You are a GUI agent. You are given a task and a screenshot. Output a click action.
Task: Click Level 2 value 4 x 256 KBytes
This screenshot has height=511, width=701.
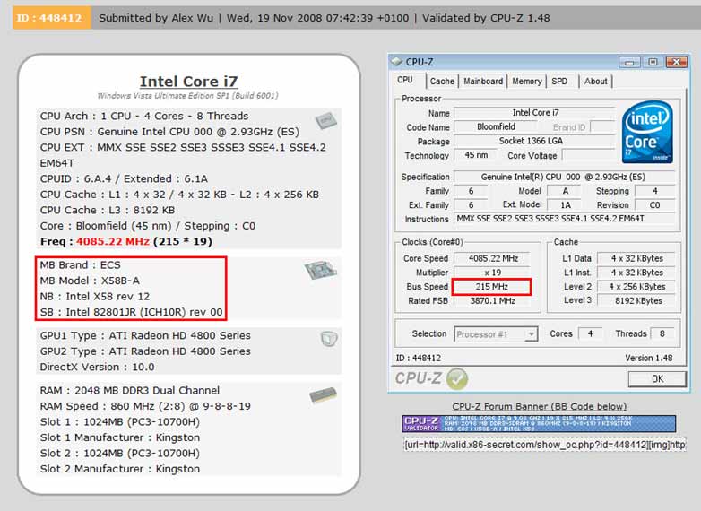point(636,287)
